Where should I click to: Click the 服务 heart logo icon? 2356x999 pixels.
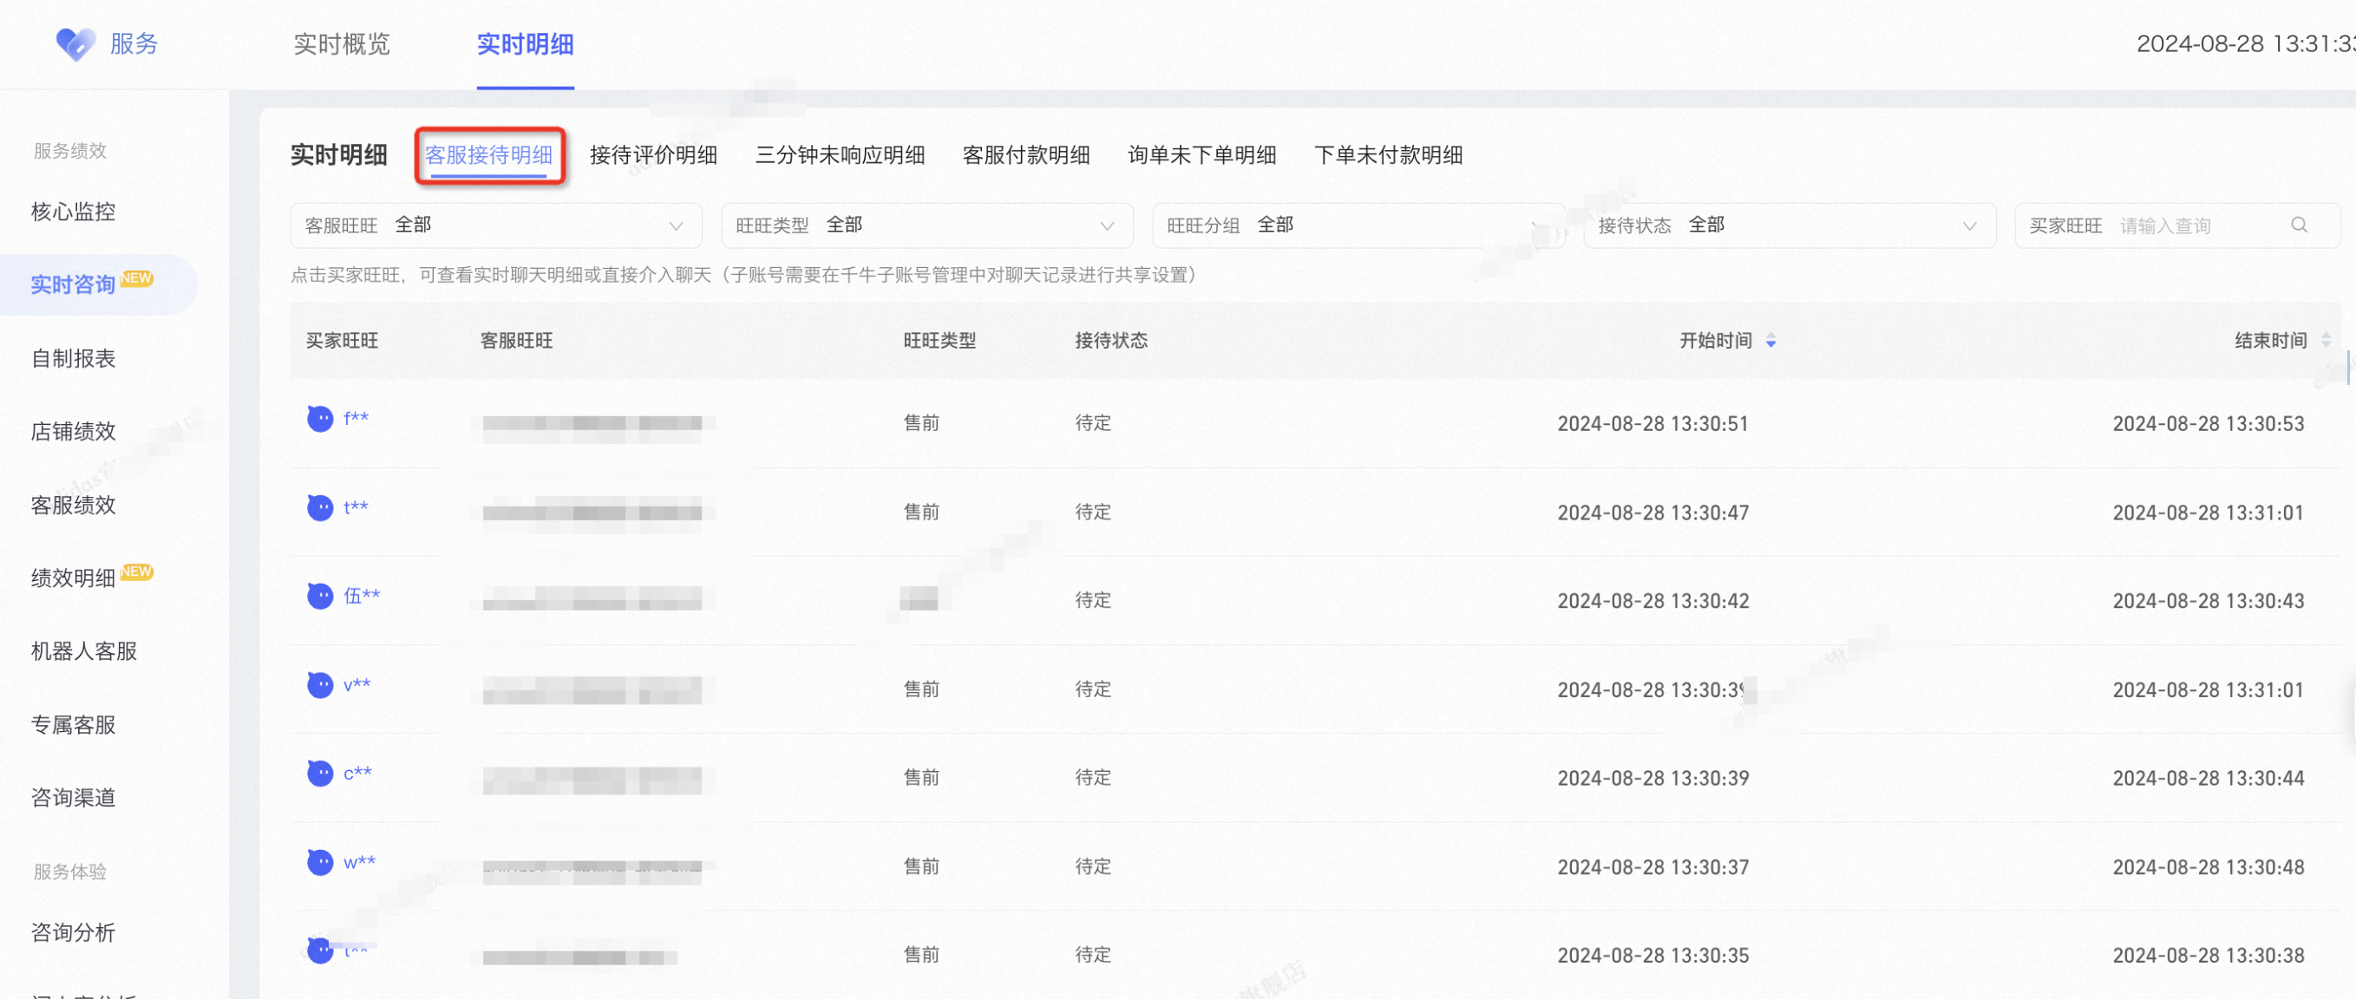click(75, 43)
